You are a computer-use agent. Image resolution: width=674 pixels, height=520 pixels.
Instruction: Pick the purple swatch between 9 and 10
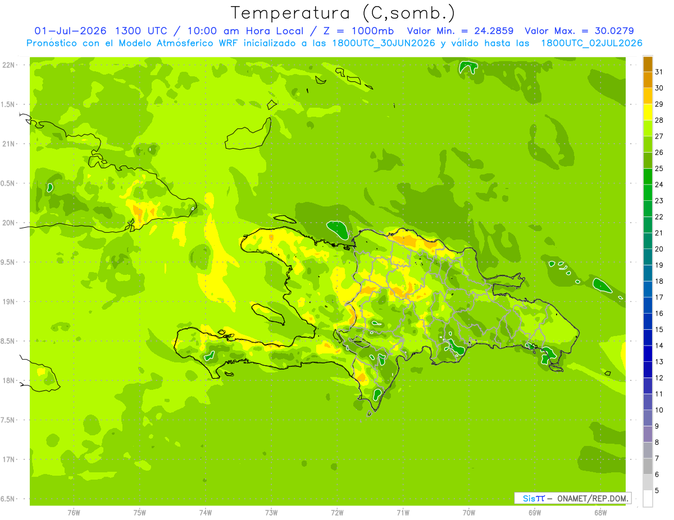(648, 418)
